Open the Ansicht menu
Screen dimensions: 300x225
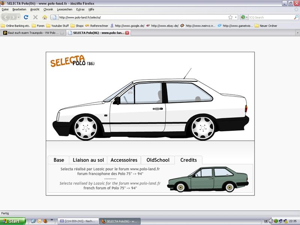pyautogui.click(x=35, y=9)
